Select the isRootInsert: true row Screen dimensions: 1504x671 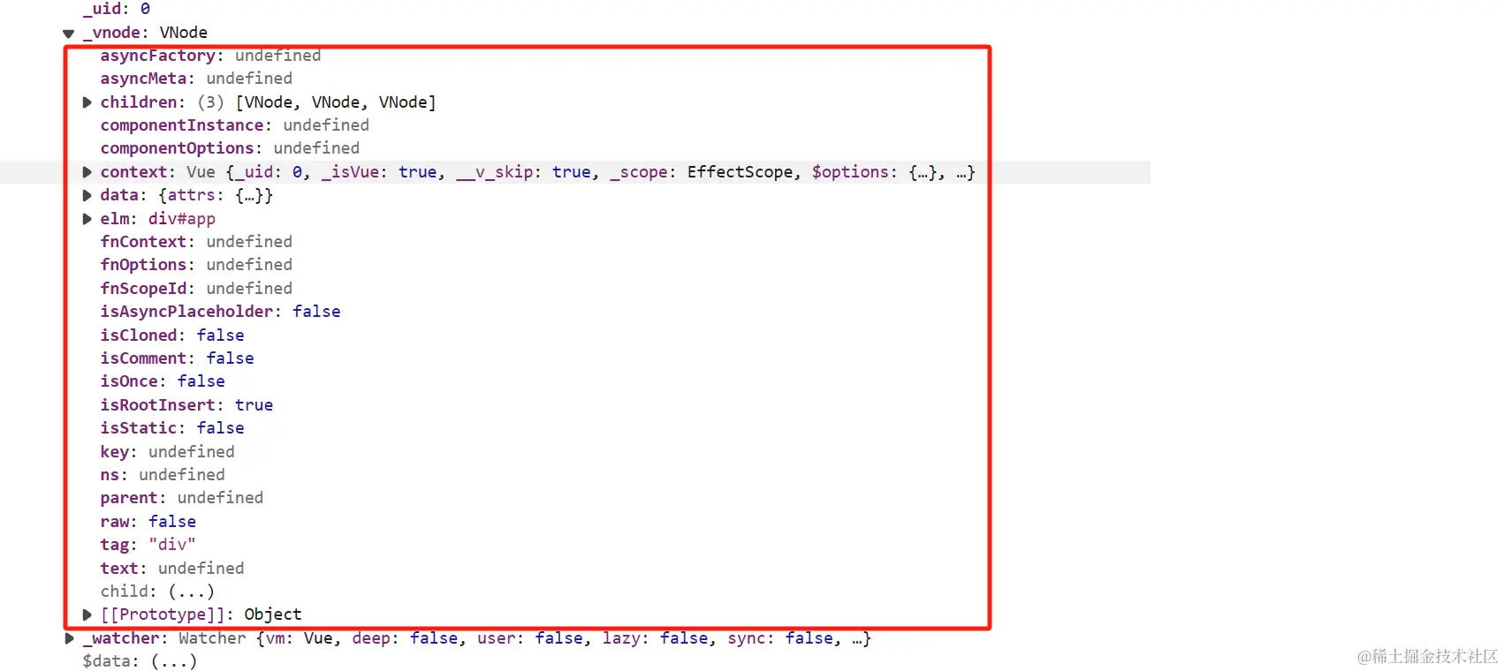point(186,405)
